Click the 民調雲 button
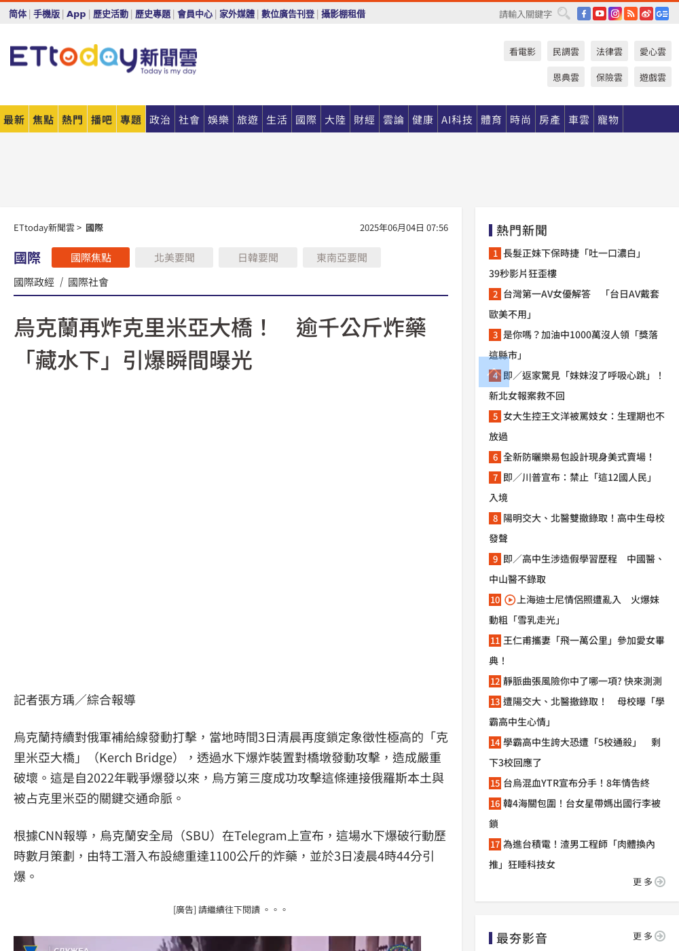Image resolution: width=679 pixels, height=951 pixels. [566, 51]
